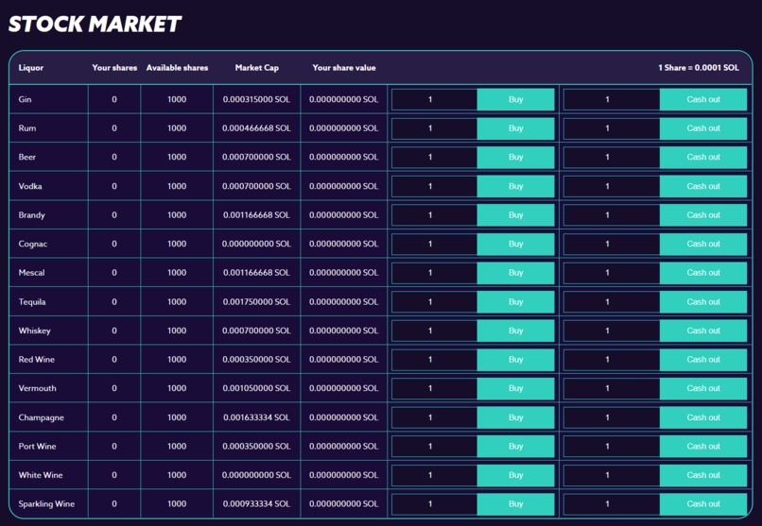Viewport: 762px width, 526px height.
Task: Click Cash out in Tequila row
Action: click(703, 302)
